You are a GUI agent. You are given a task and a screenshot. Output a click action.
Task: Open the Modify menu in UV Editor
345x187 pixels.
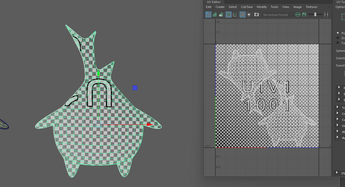[x=261, y=7]
